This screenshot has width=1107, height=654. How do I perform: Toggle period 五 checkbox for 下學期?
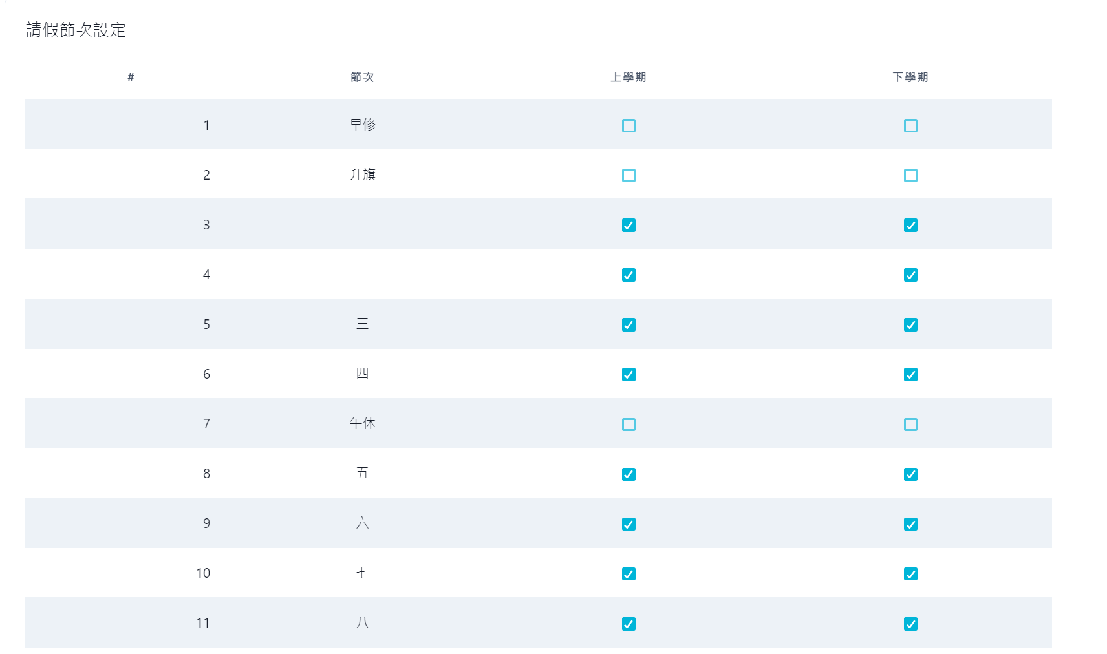pyautogui.click(x=910, y=474)
